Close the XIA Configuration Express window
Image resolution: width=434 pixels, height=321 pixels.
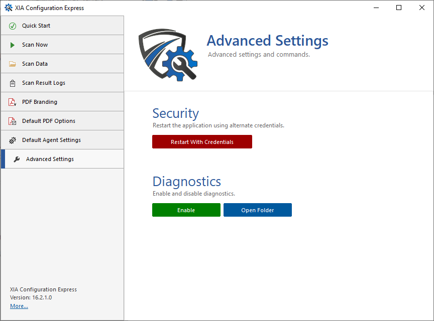[422, 8]
